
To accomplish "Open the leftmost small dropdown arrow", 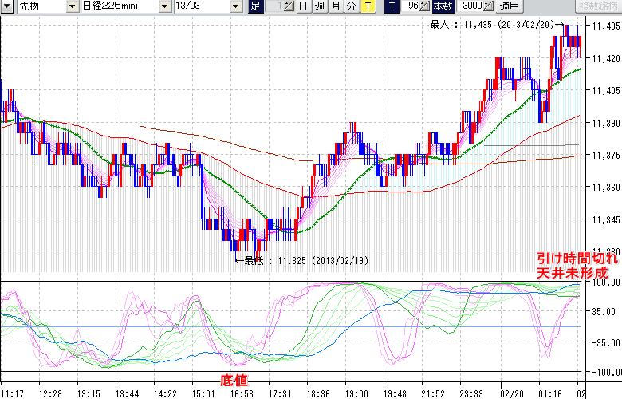I will click(x=7, y=6).
